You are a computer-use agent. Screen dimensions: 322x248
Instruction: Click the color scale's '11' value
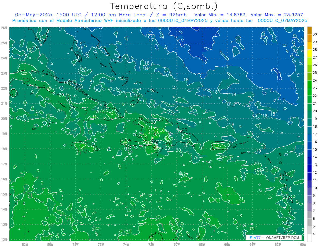315,180
